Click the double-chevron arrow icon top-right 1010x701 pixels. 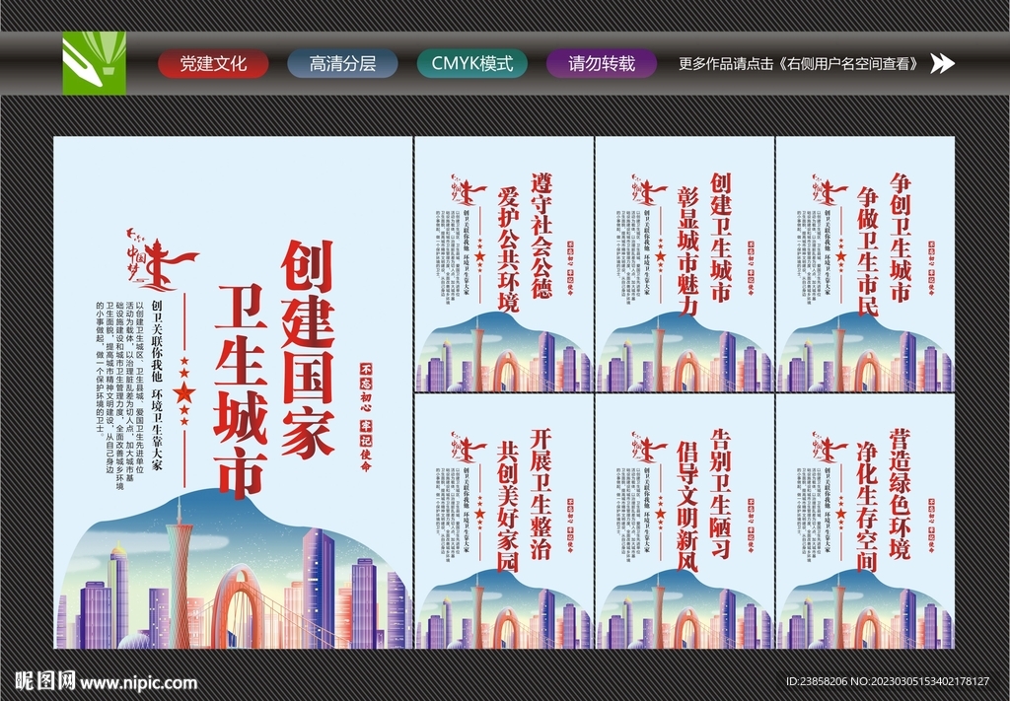point(944,64)
